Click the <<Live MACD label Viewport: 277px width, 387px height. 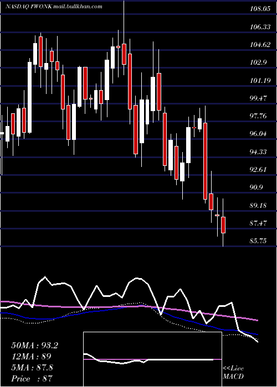(233, 373)
